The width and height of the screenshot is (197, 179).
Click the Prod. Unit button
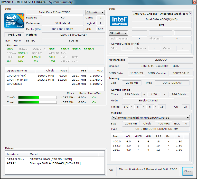click(14, 35)
